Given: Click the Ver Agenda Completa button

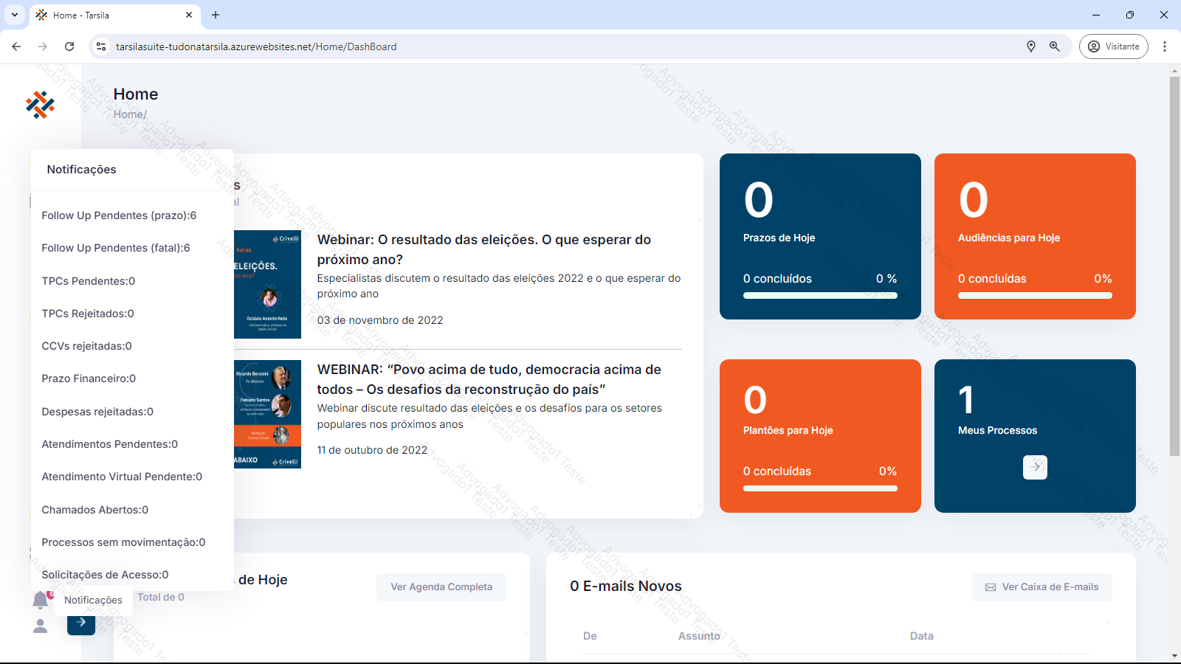Looking at the screenshot, I should 441,587.
